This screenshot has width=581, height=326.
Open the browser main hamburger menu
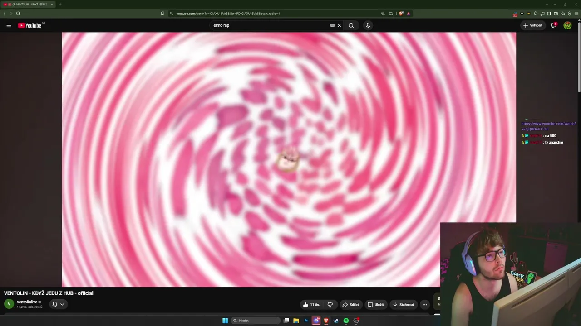pos(576,14)
